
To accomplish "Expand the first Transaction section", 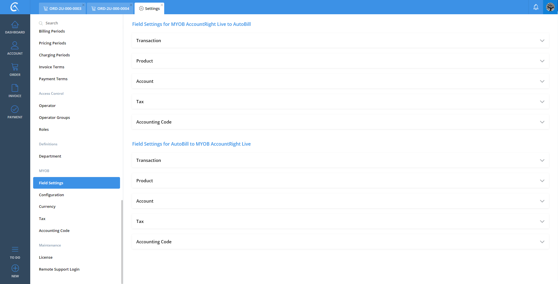I will pos(340,41).
